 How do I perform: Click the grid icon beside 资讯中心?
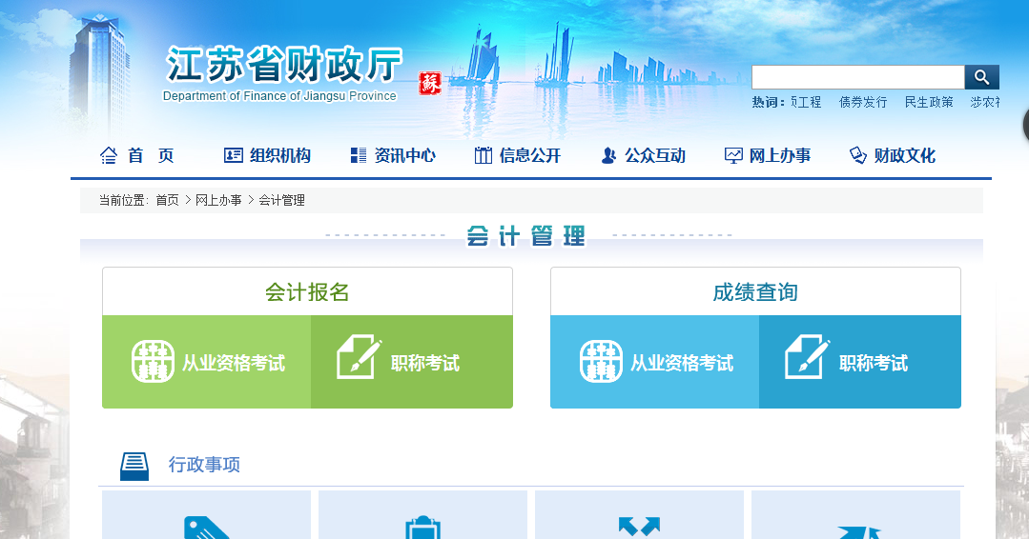click(x=359, y=156)
